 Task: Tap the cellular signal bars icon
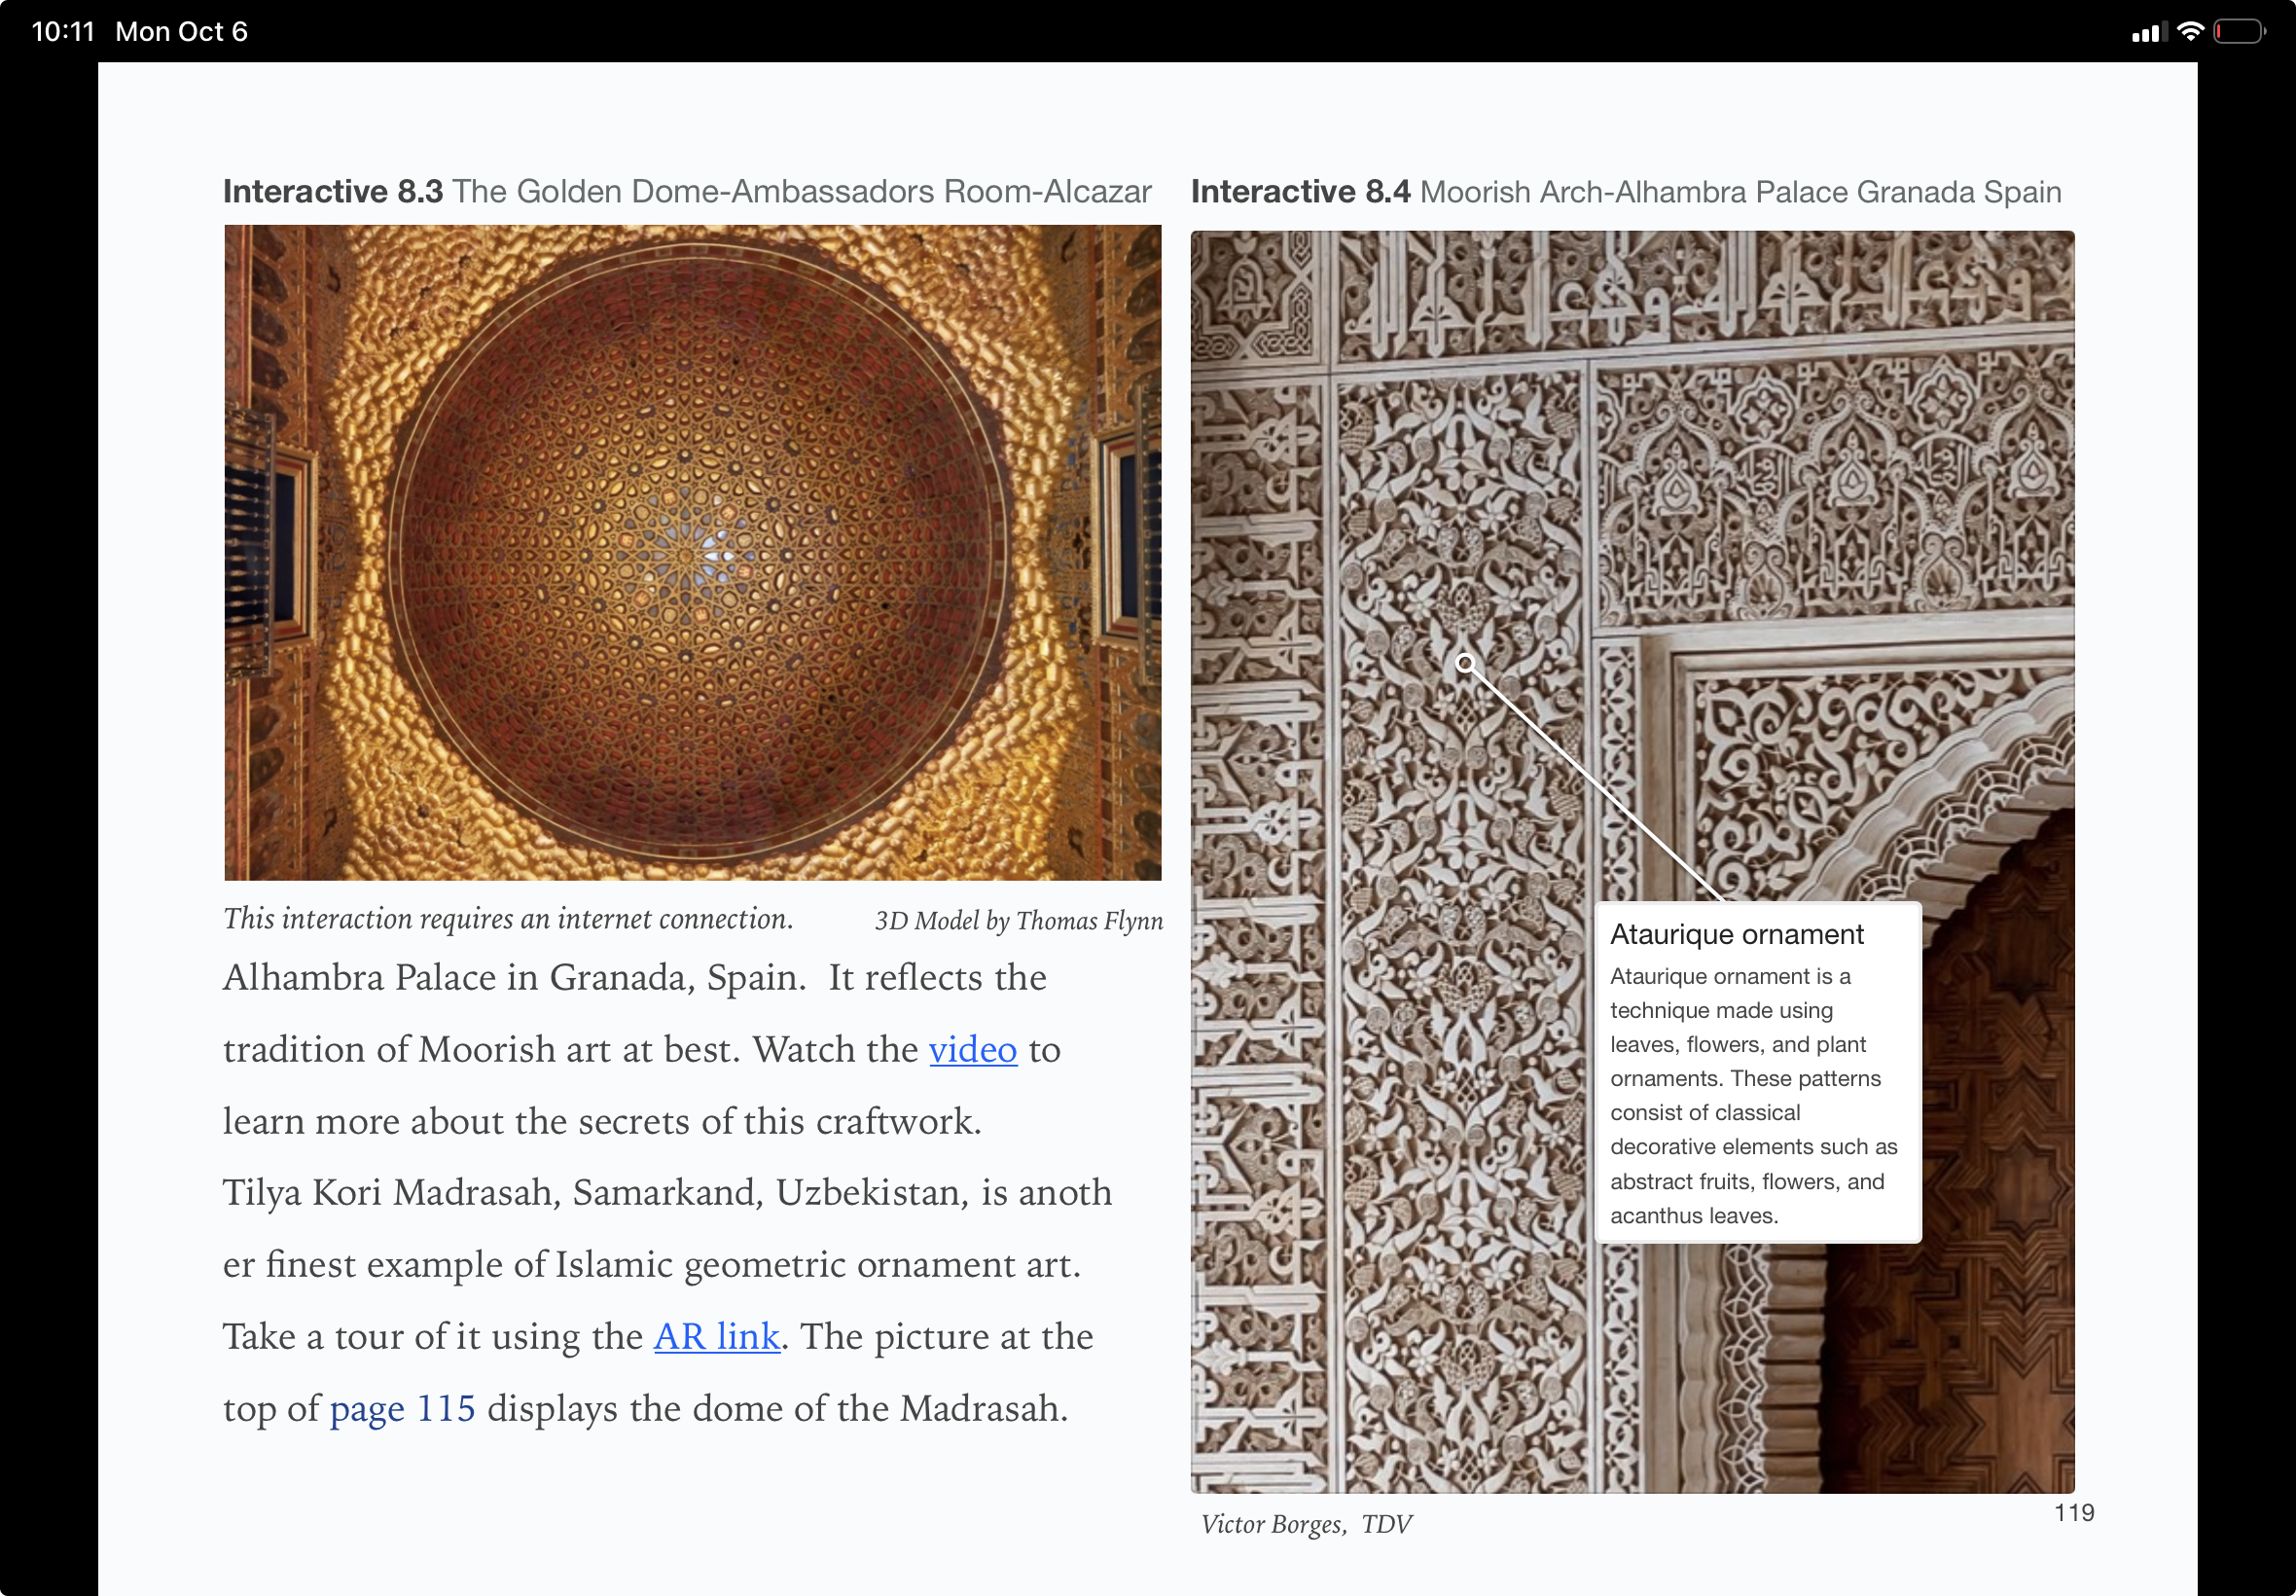[x=2148, y=33]
